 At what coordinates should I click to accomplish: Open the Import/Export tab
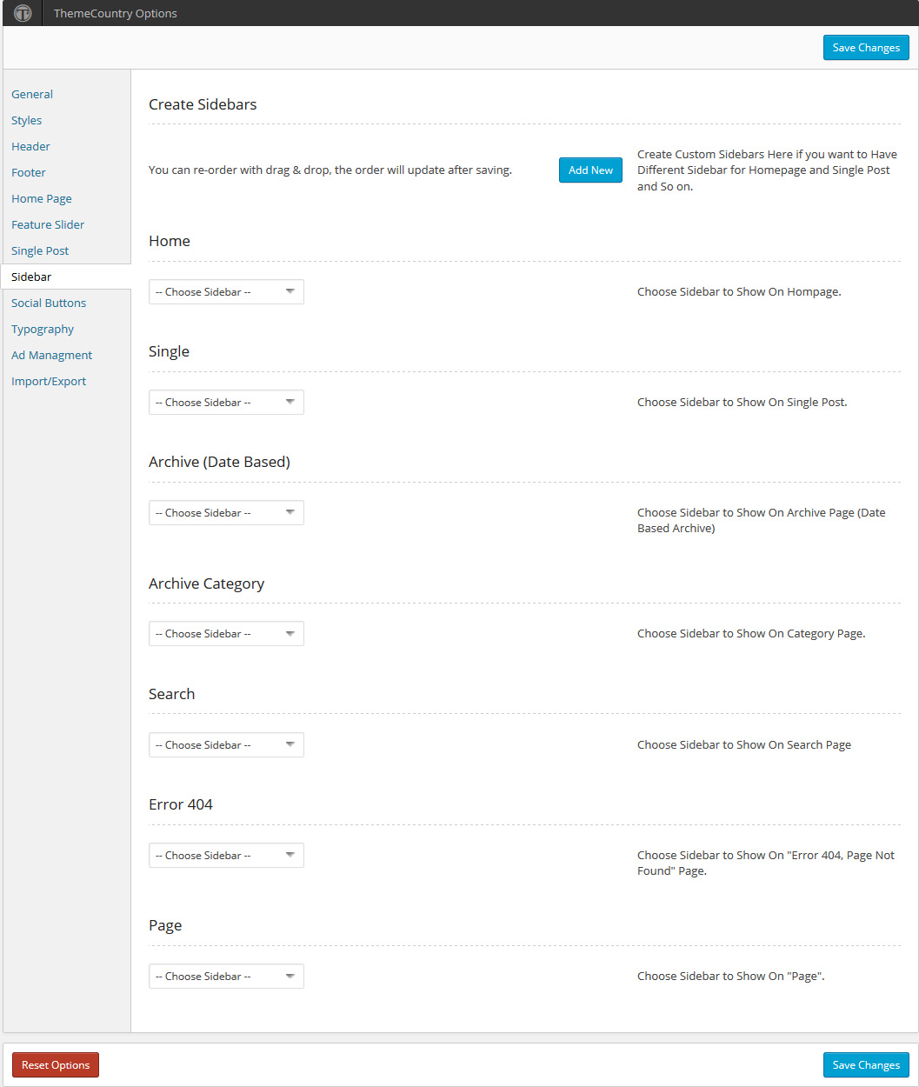coord(49,381)
